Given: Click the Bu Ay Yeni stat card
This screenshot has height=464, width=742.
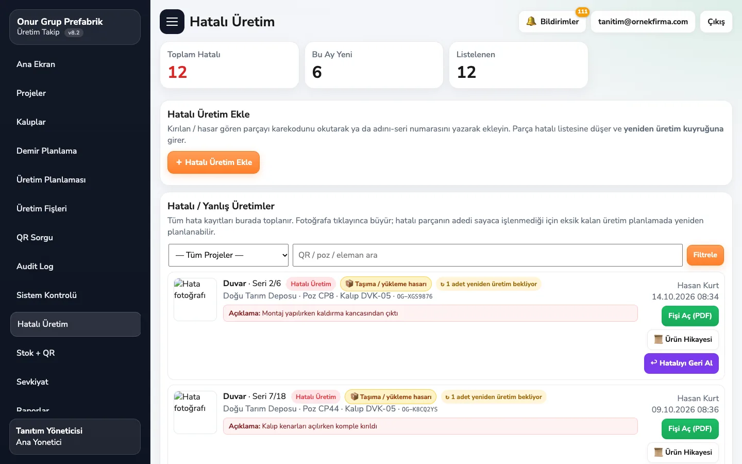Looking at the screenshot, I should pos(374,65).
